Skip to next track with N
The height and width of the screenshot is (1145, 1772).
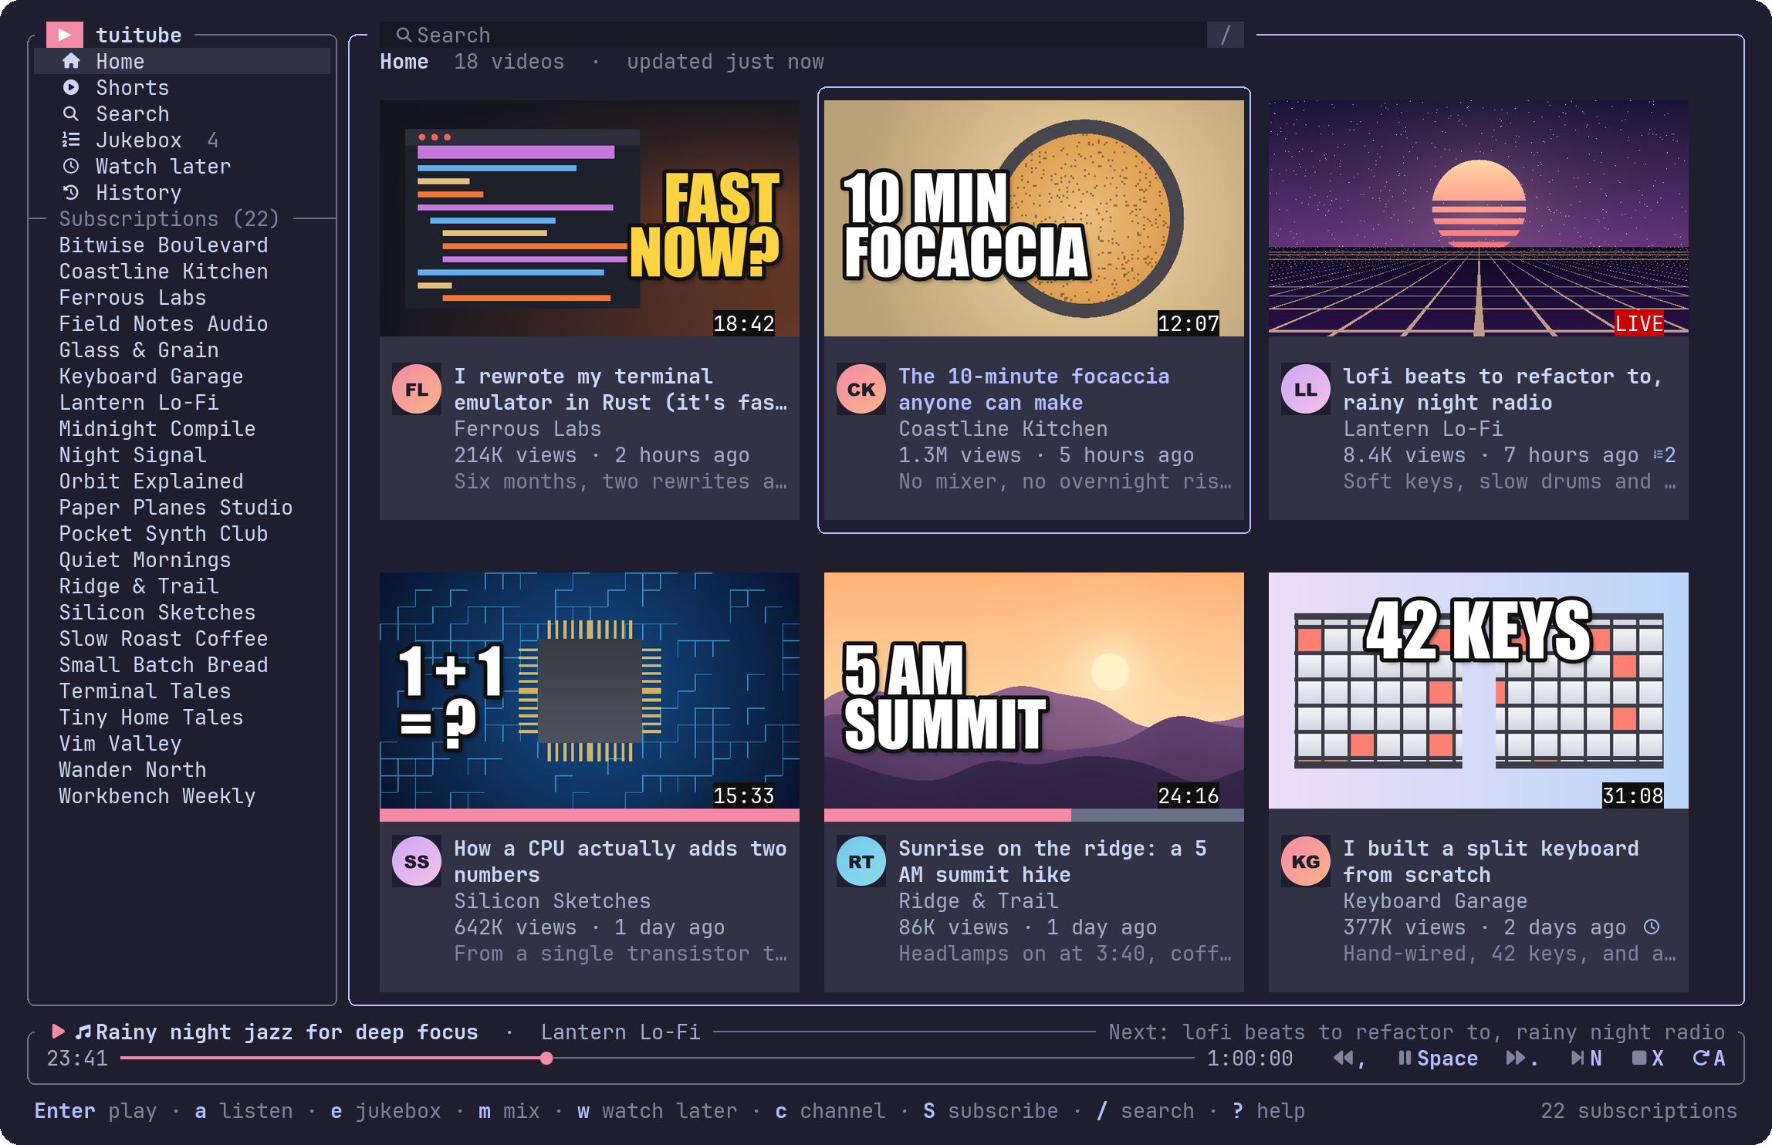(x=1587, y=1058)
